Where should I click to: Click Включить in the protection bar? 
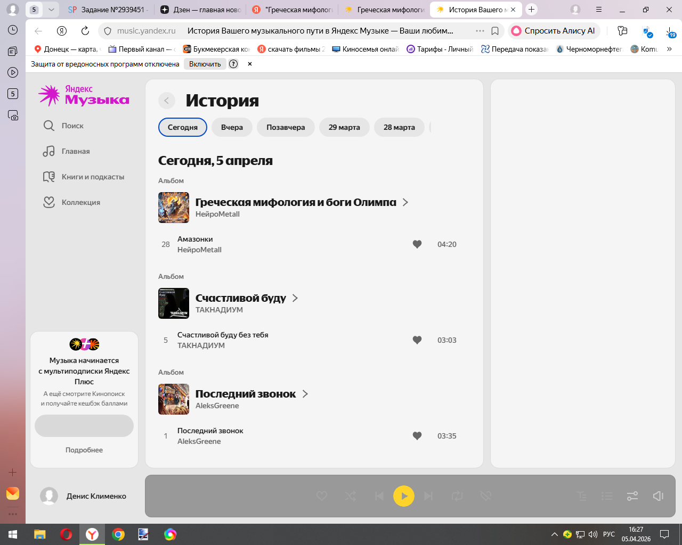coord(205,64)
